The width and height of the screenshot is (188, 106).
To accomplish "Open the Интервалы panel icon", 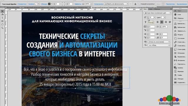I will [175, 60].
